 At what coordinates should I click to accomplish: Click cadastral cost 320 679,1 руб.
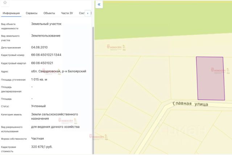tap(42, 147)
